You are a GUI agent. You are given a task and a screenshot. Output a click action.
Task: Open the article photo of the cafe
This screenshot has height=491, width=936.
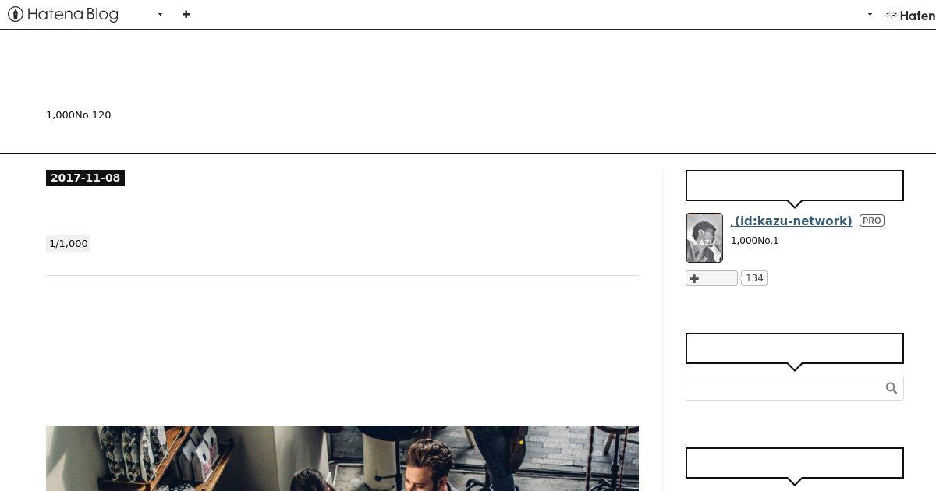pos(342,458)
